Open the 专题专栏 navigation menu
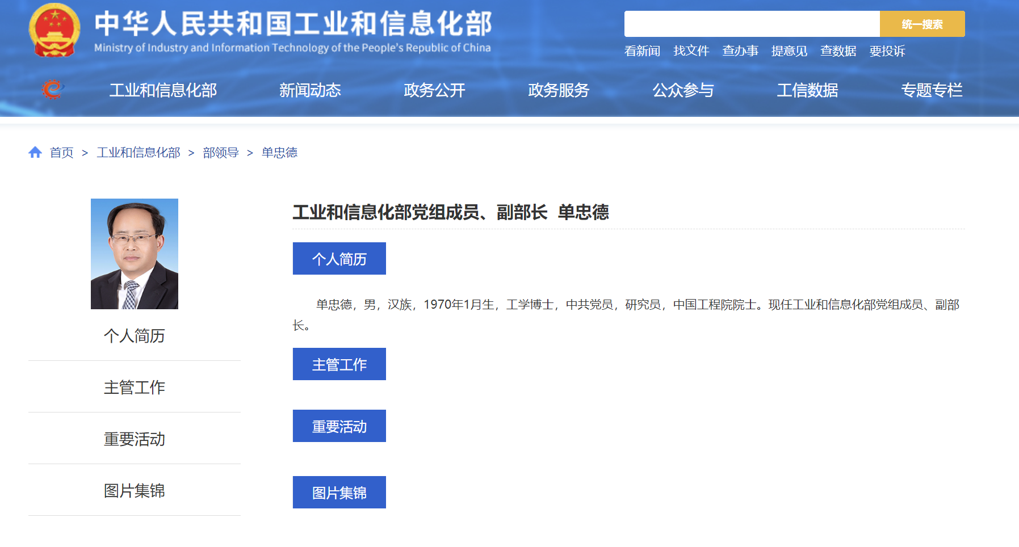 pyautogui.click(x=932, y=90)
